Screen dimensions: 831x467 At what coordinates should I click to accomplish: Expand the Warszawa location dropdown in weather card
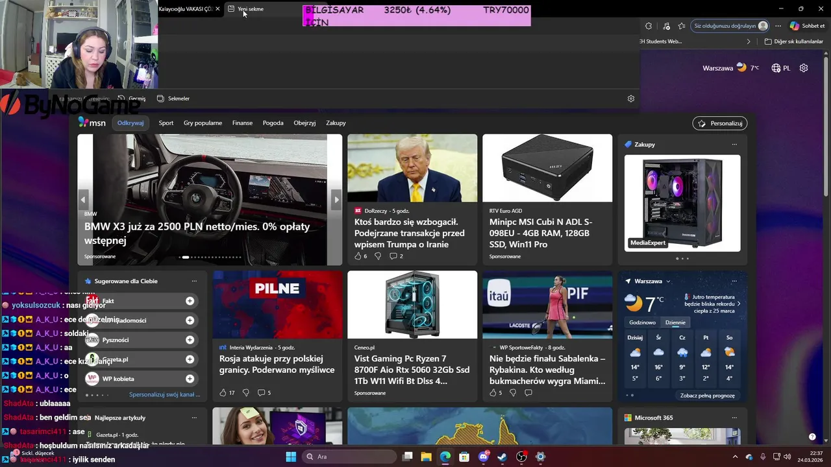(668, 281)
